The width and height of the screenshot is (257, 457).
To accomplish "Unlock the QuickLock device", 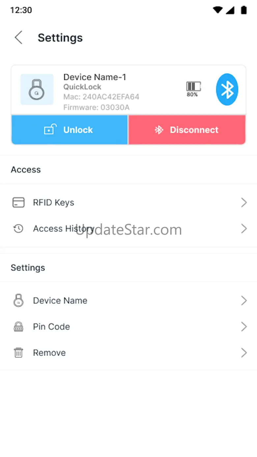I will [70, 130].
